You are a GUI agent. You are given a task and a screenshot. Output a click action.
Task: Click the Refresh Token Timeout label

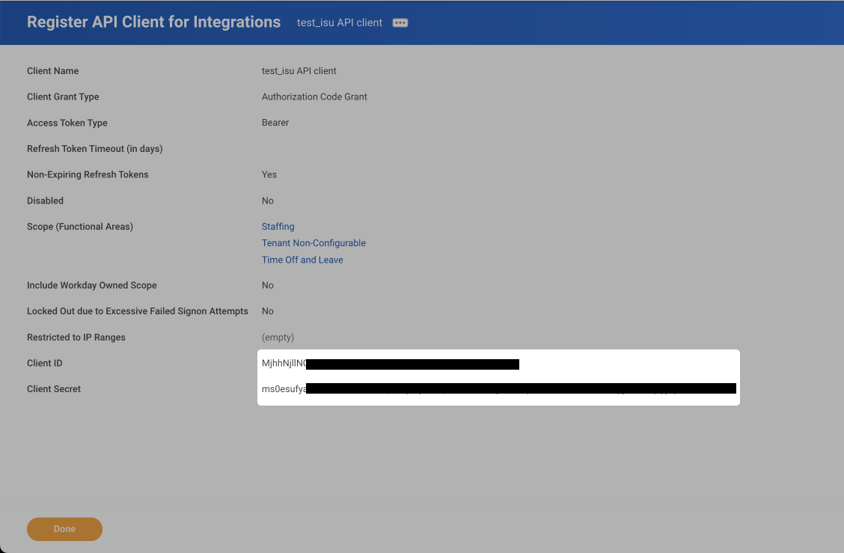(x=94, y=148)
